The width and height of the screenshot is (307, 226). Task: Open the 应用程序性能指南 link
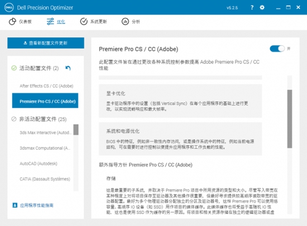click(37, 205)
